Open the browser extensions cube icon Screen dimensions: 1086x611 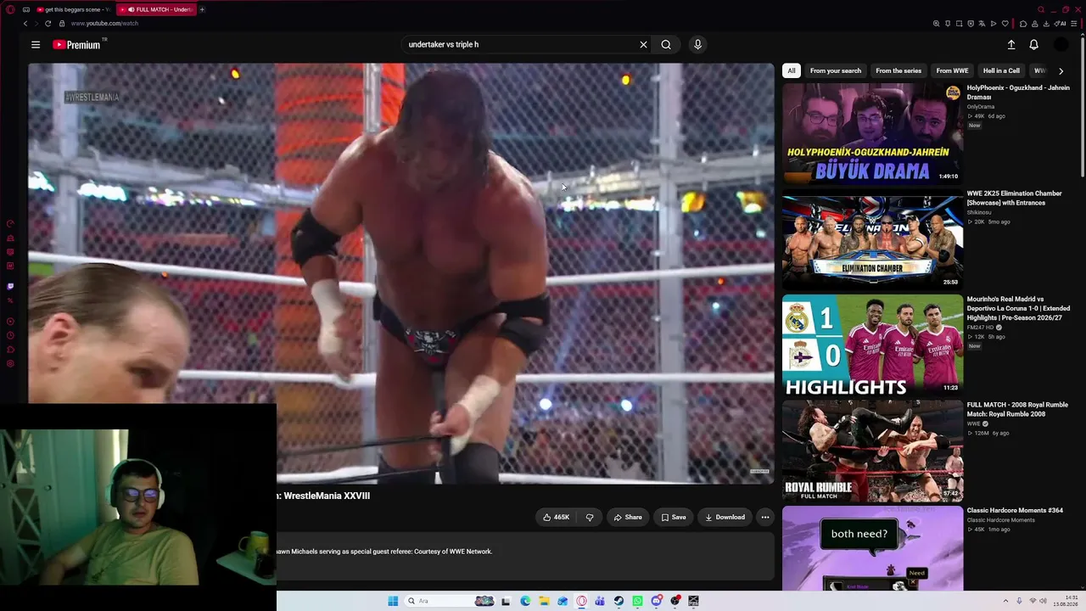pos(1023,24)
